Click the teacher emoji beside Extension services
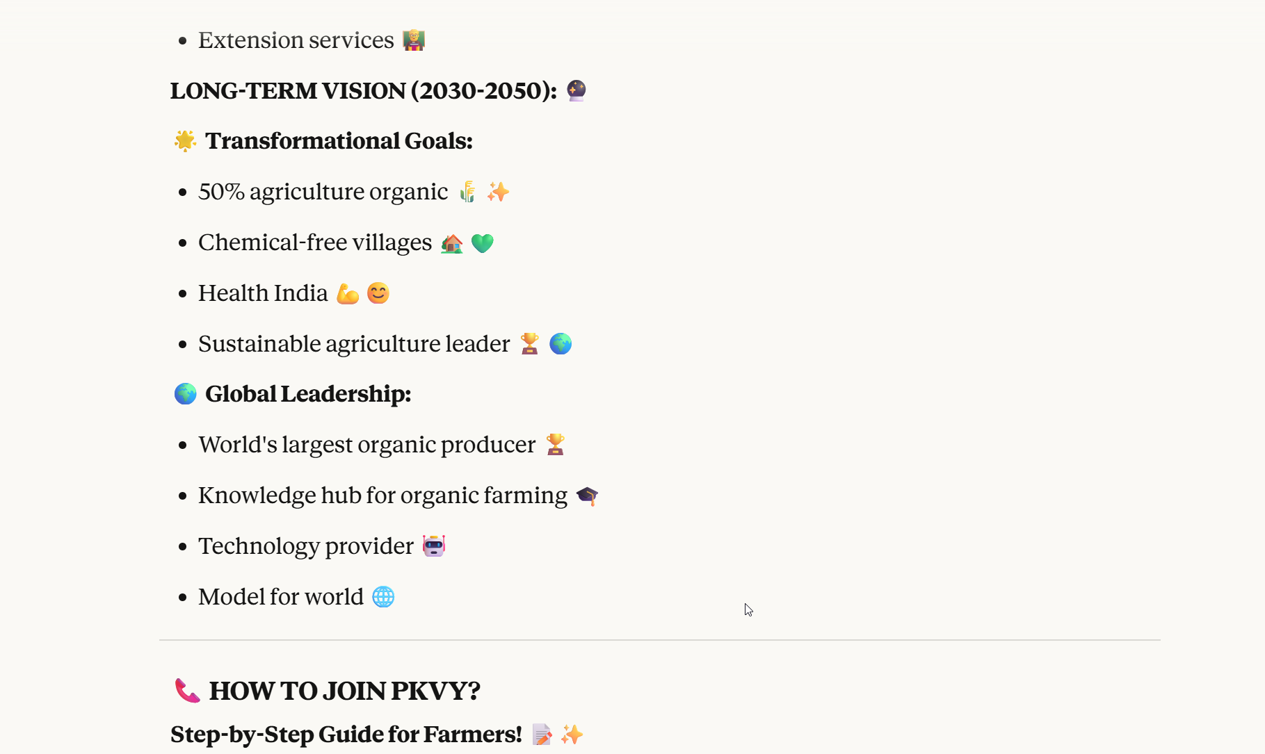Screen dimensions: 1265x754 tap(414, 40)
